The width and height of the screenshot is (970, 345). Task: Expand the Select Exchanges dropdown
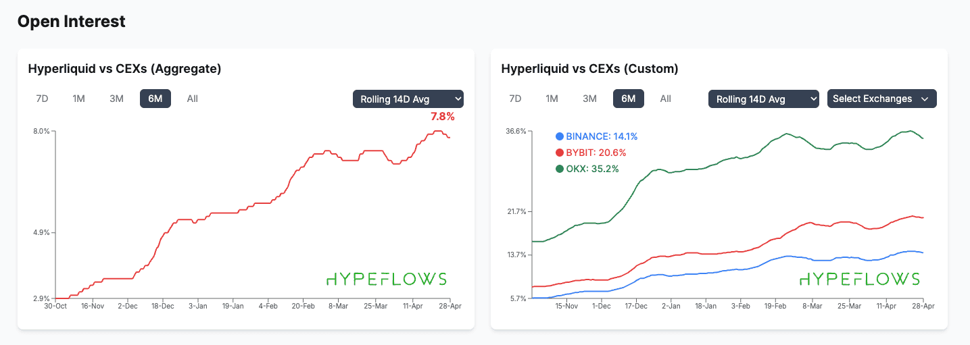(881, 99)
